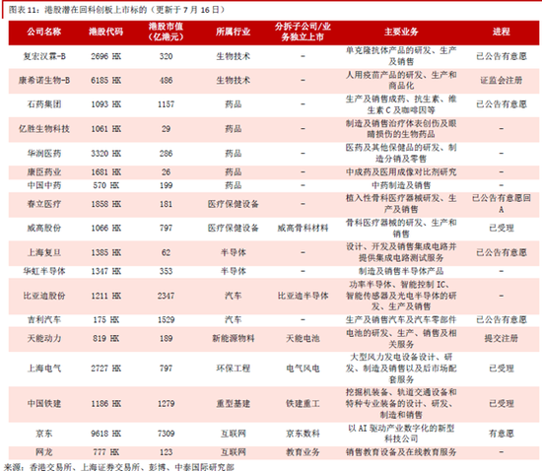Click the 主要业务 column header
542x471 pixels.
coord(401,32)
